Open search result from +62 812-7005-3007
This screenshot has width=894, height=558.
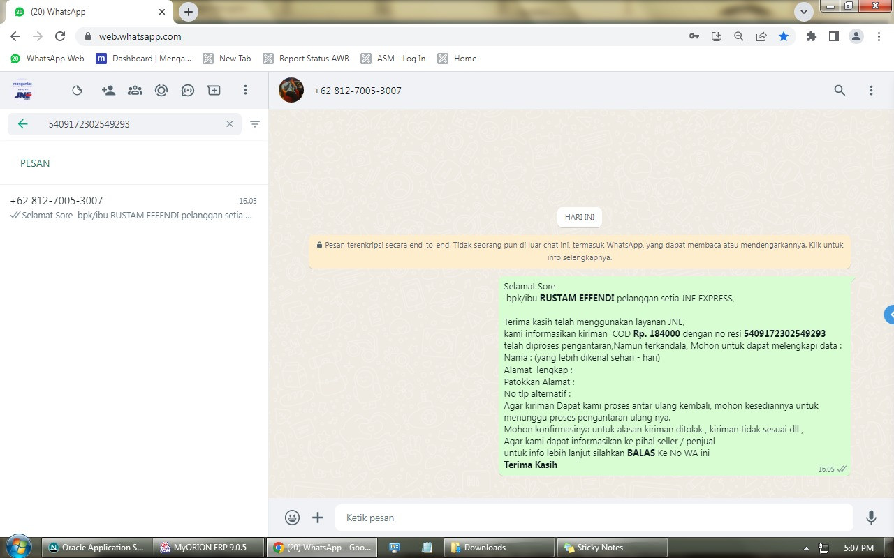[134, 208]
